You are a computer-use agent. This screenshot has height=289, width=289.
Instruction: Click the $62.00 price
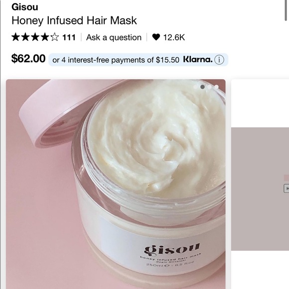pyautogui.click(x=28, y=58)
